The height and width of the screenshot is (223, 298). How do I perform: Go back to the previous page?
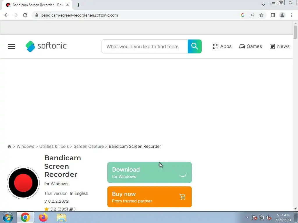click(x=6, y=15)
